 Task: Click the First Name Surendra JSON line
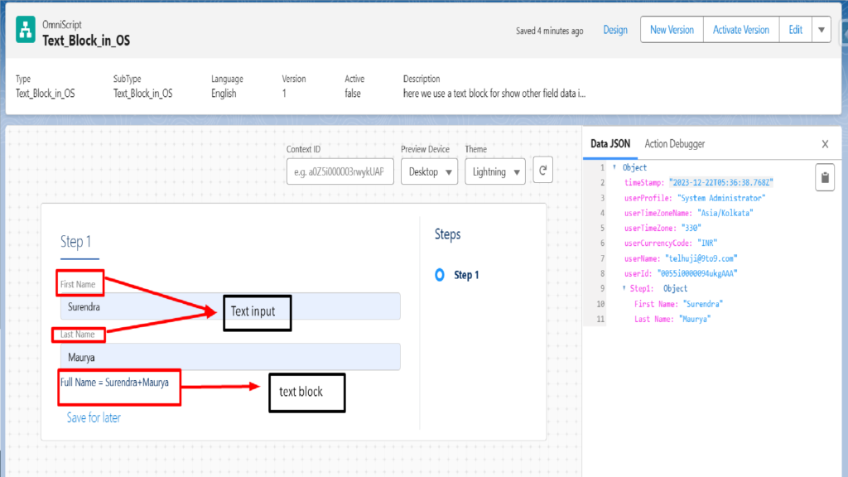(678, 304)
